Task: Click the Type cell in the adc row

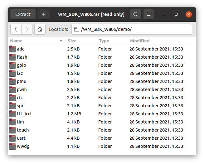Action: tap(105, 49)
